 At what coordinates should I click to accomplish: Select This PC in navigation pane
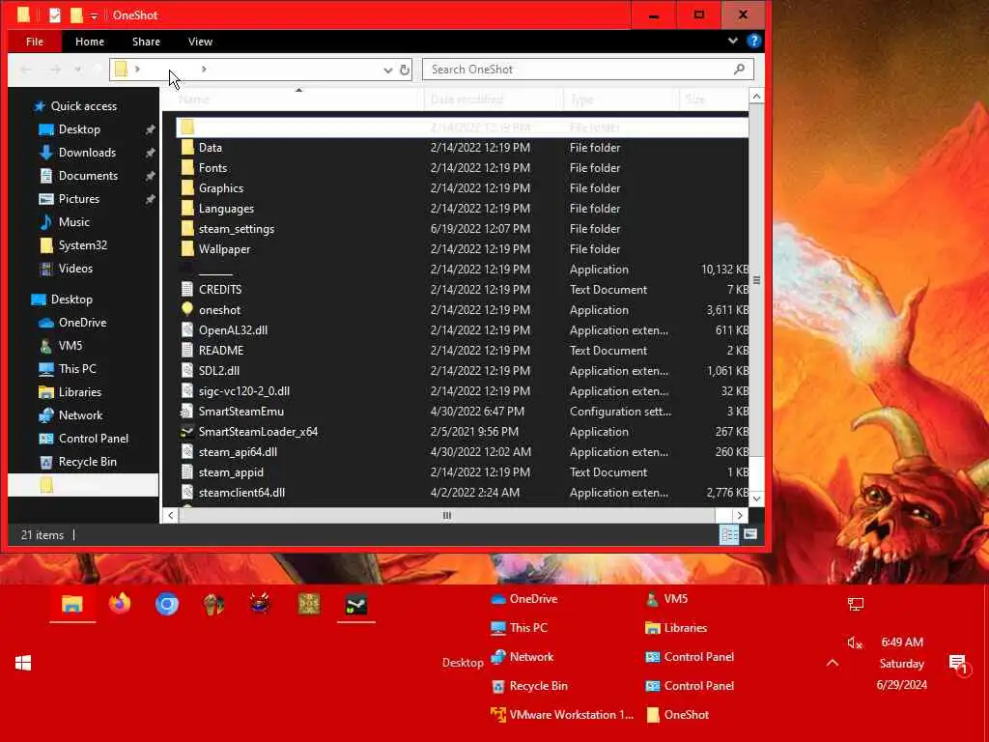[x=77, y=368]
